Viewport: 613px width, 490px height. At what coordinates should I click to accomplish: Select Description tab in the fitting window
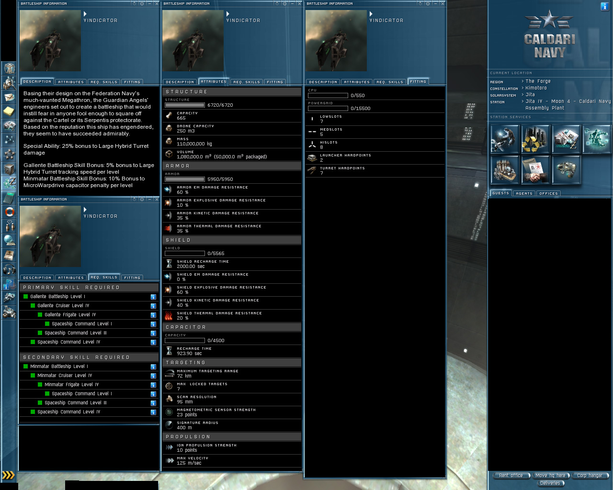tap(323, 82)
